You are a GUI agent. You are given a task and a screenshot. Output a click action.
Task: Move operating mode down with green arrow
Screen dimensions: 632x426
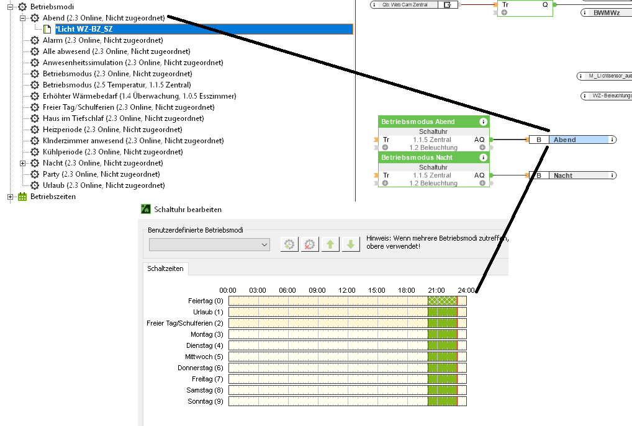(x=351, y=244)
